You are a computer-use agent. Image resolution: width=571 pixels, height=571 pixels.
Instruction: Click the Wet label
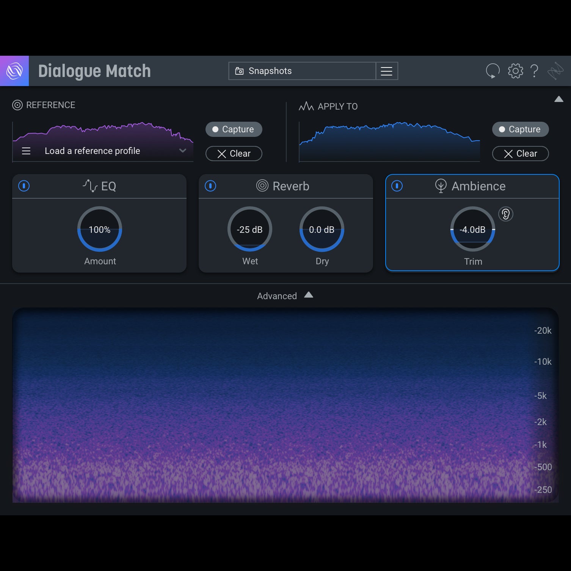click(250, 261)
